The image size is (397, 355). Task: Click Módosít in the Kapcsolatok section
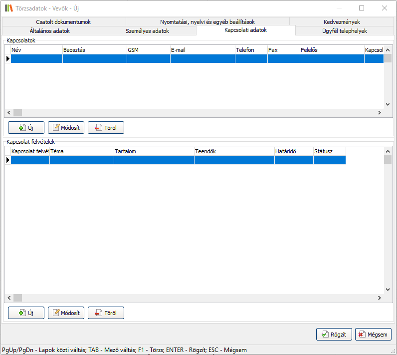click(66, 127)
